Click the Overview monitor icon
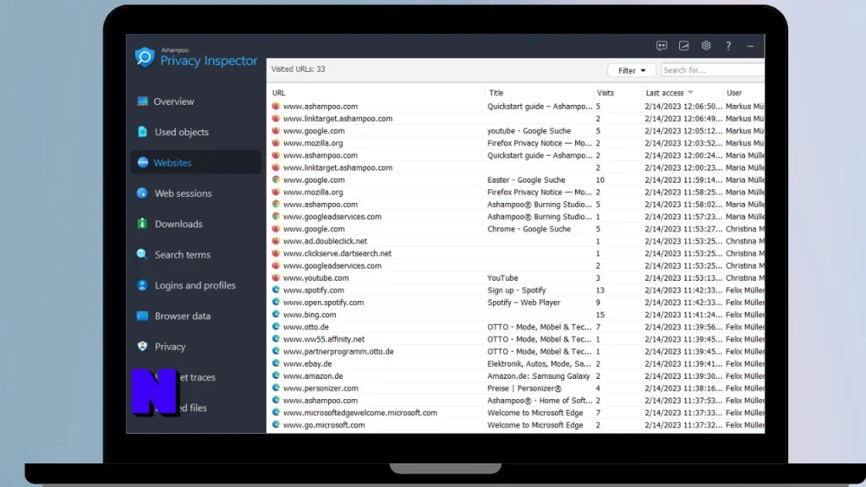 coord(142,101)
